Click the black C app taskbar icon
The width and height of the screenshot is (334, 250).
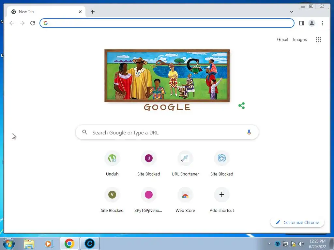pyautogui.click(x=90, y=243)
